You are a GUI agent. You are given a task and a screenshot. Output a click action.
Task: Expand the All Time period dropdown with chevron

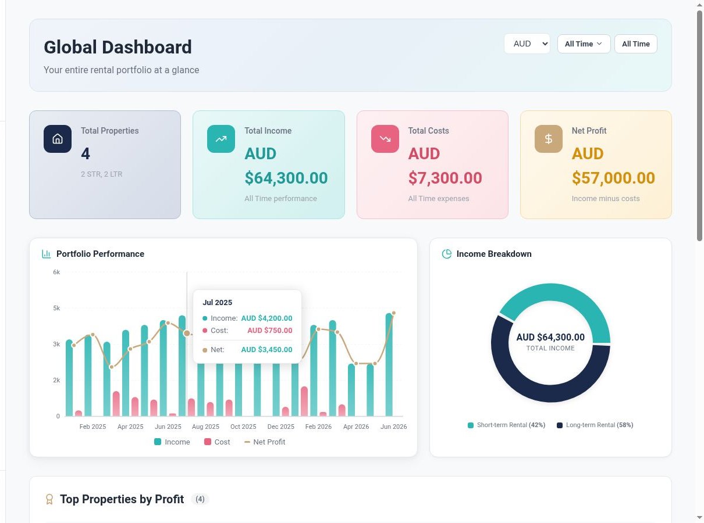(584, 44)
